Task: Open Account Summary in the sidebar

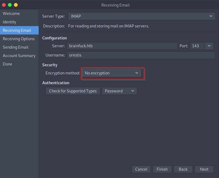Action: [19, 56]
